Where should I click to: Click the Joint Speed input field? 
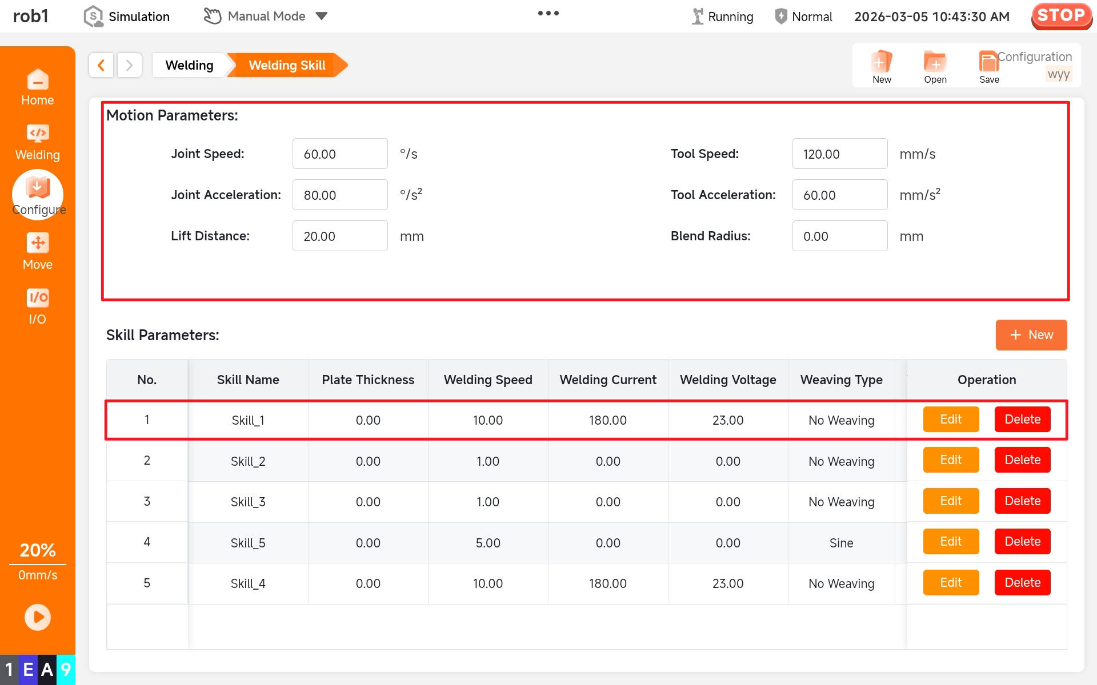(x=340, y=154)
